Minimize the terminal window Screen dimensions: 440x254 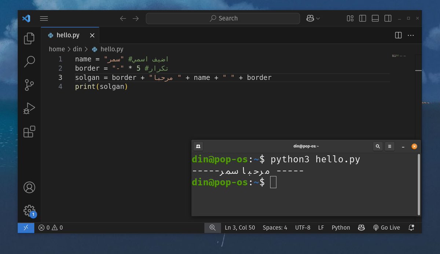[x=403, y=147]
